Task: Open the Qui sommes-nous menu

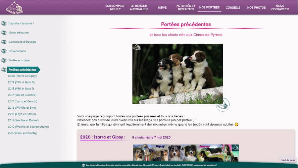Action: [115, 7]
